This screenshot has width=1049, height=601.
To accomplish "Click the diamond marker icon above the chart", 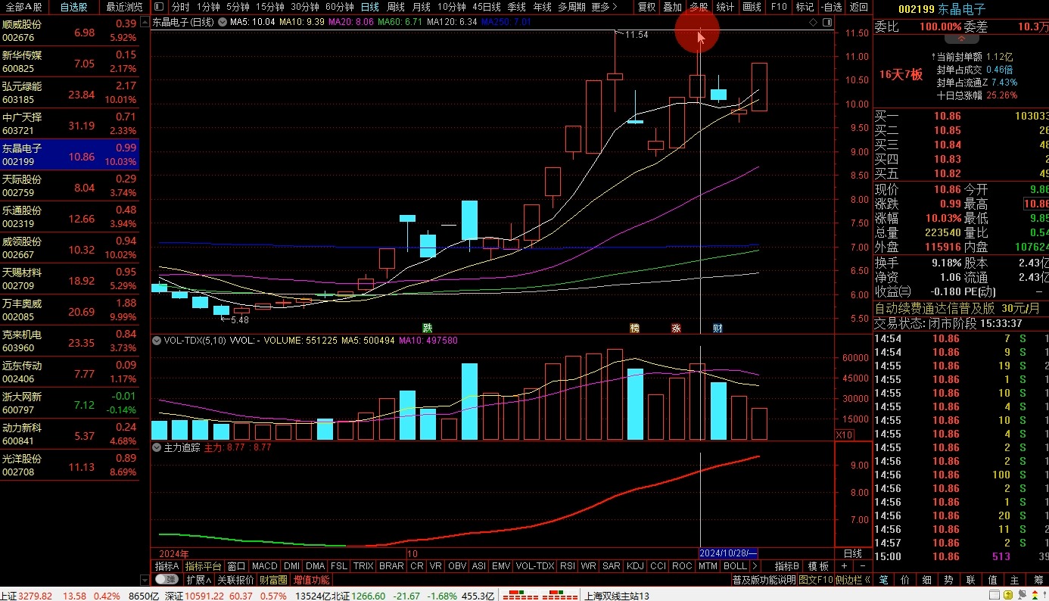I will (x=814, y=22).
